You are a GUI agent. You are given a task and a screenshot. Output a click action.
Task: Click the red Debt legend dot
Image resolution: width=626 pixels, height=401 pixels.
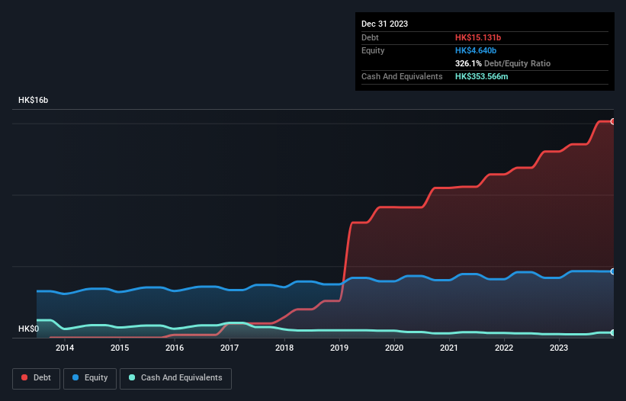(x=24, y=377)
